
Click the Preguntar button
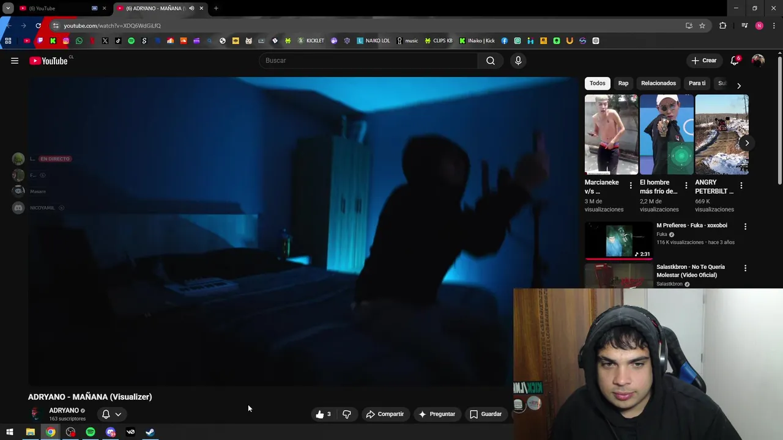pyautogui.click(x=437, y=414)
